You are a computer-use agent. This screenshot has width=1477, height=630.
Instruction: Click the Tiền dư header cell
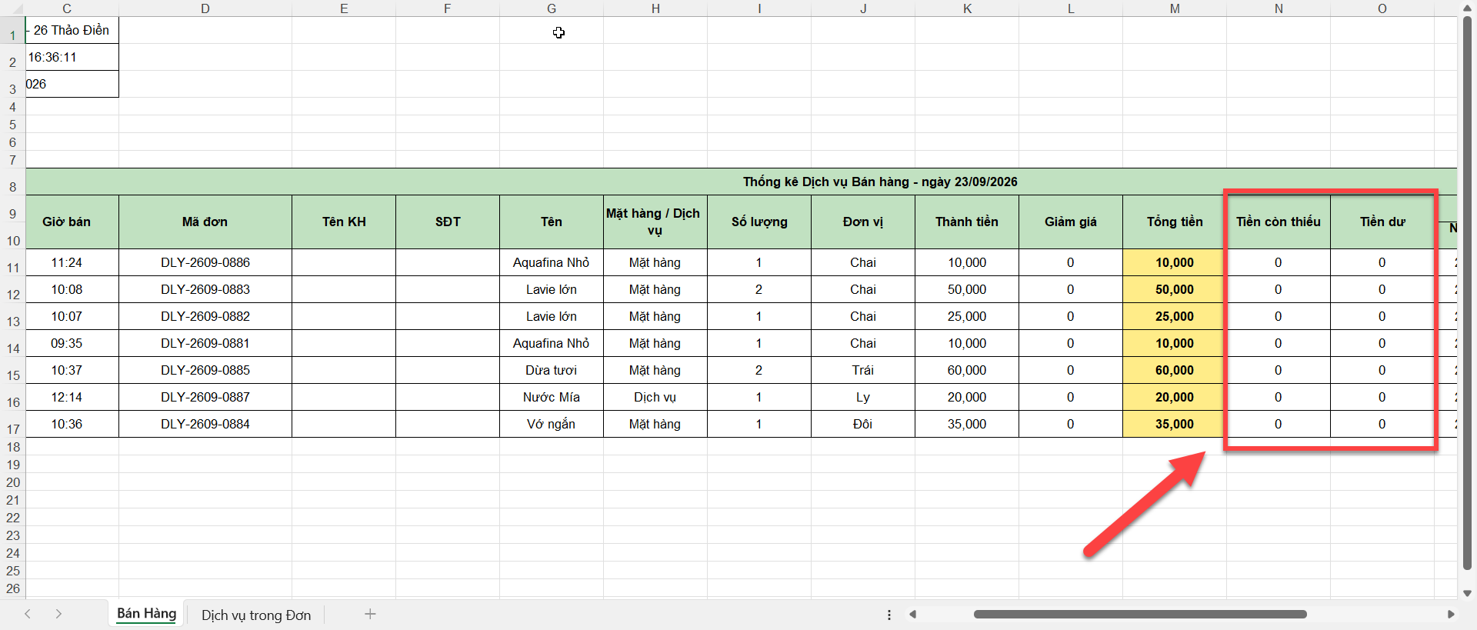click(x=1382, y=222)
